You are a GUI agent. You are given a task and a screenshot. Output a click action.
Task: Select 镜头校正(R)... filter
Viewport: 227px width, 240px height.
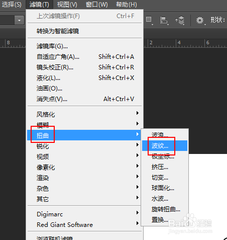(x=84, y=67)
